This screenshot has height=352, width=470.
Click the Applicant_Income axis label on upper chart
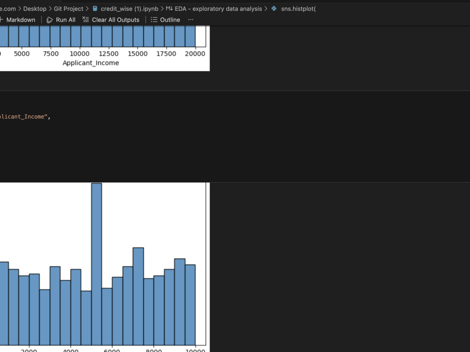pos(91,63)
